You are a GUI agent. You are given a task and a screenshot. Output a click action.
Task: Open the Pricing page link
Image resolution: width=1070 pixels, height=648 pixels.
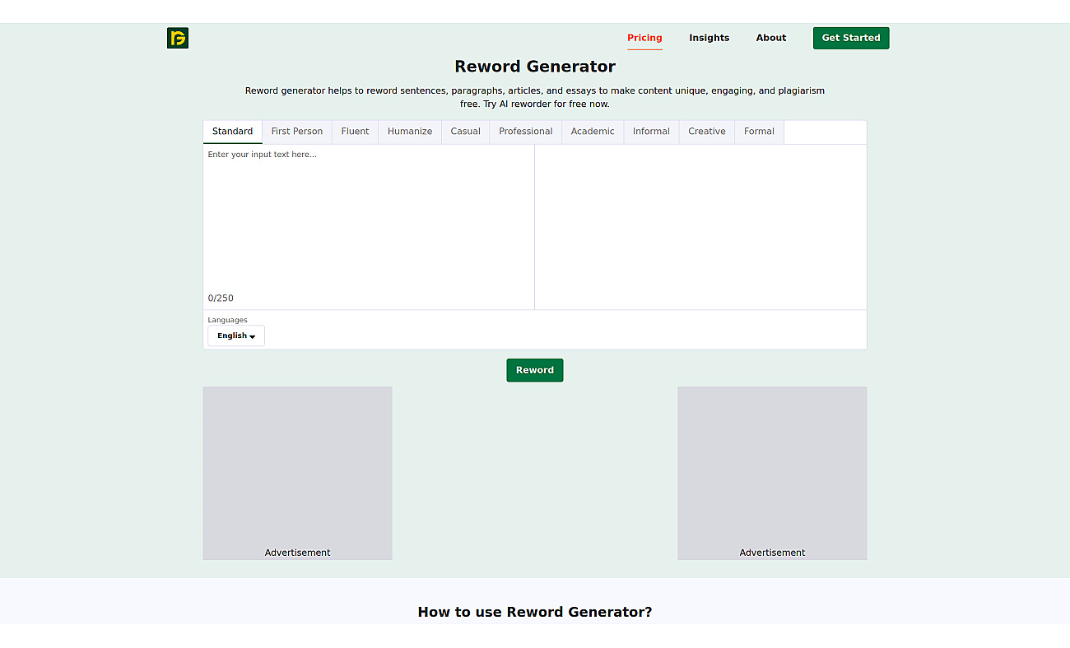pyautogui.click(x=644, y=38)
